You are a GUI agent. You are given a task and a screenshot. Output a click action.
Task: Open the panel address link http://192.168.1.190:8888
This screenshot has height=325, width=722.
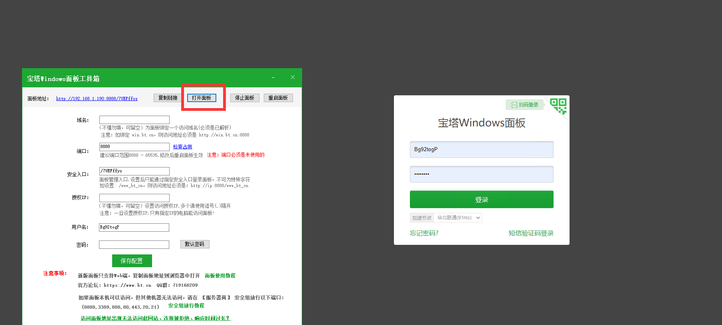click(97, 98)
